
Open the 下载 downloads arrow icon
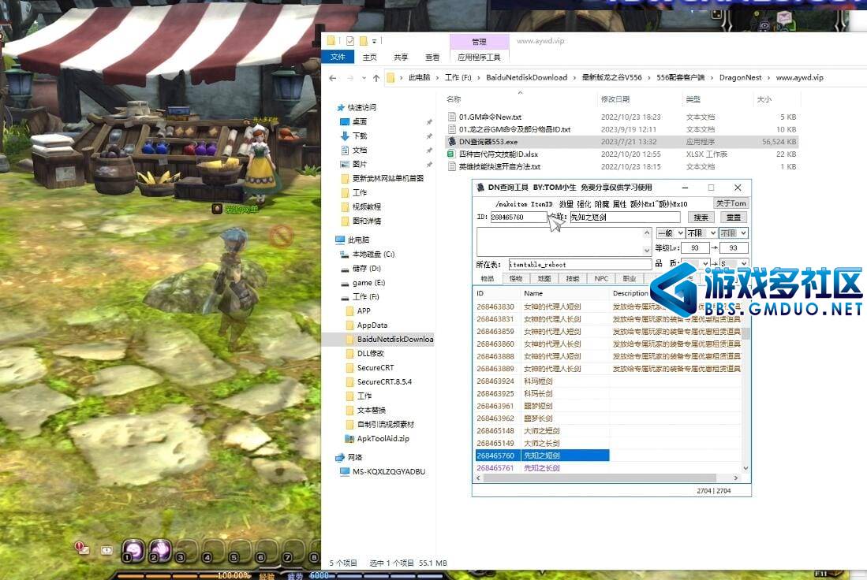(345, 136)
